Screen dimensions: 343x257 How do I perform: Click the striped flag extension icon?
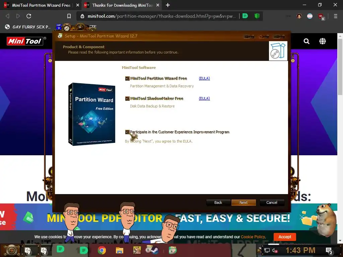pos(310,16)
